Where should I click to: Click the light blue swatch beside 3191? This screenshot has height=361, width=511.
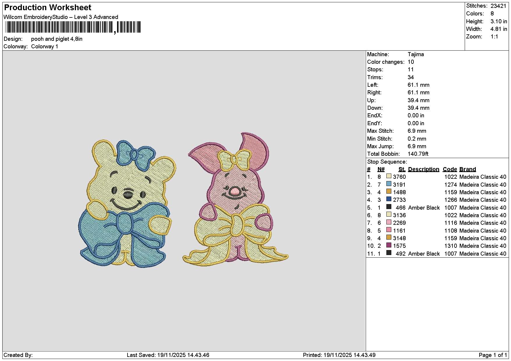pos(389,184)
